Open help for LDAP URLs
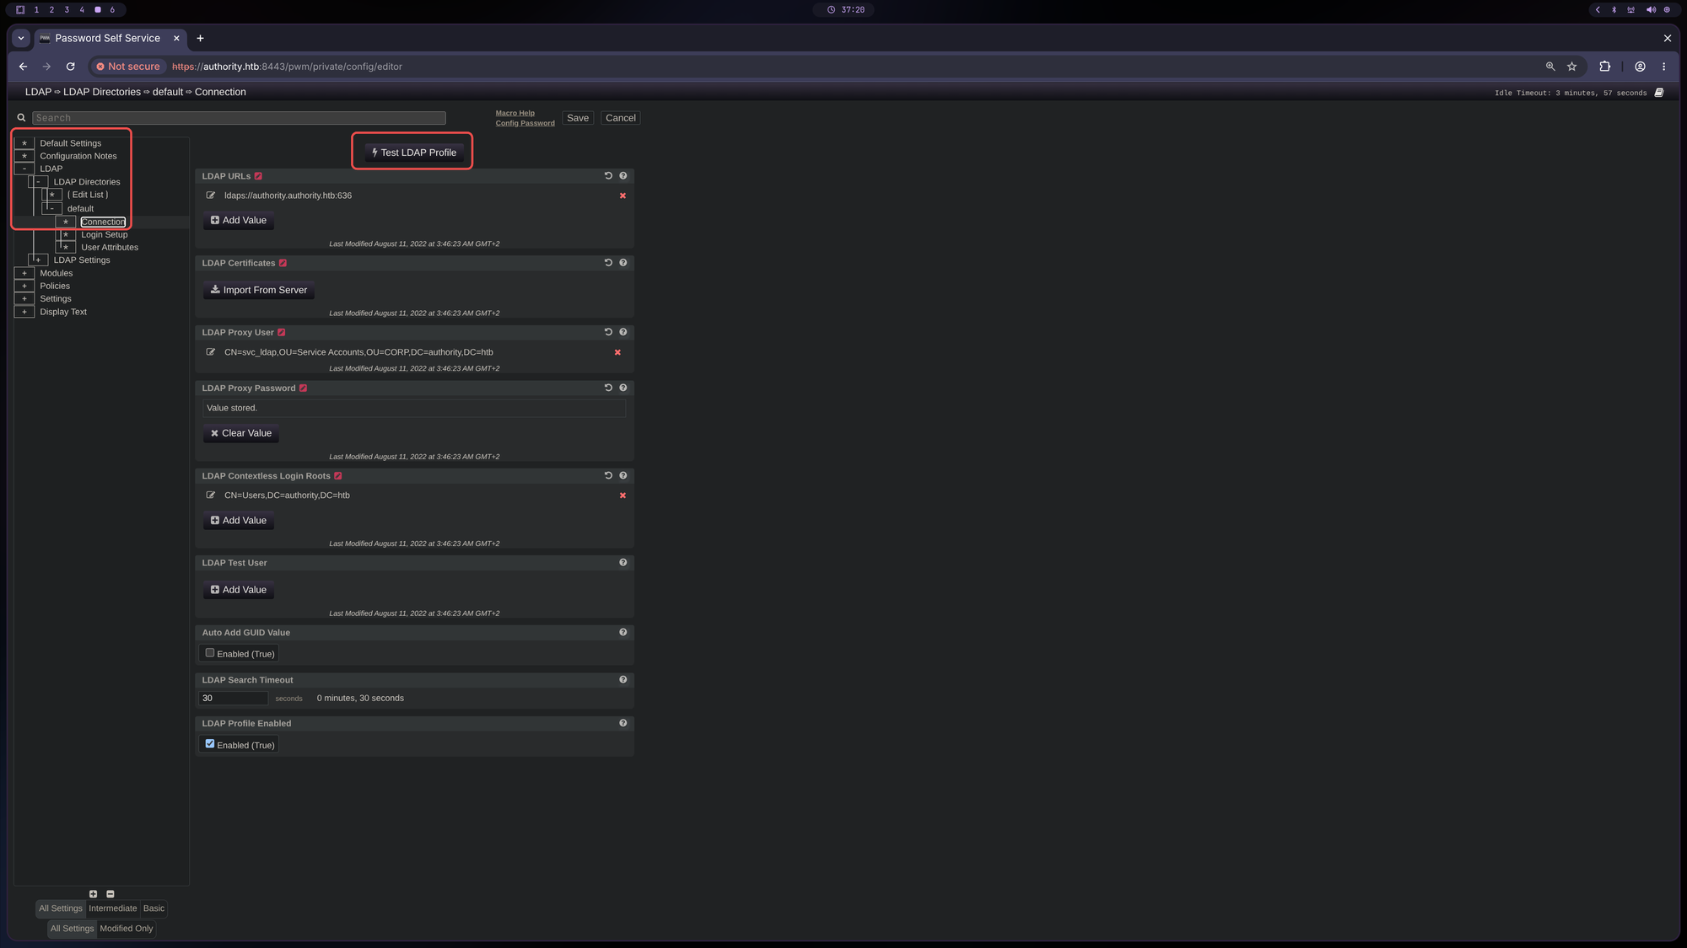The height and width of the screenshot is (948, 1687). click(623, 176)
